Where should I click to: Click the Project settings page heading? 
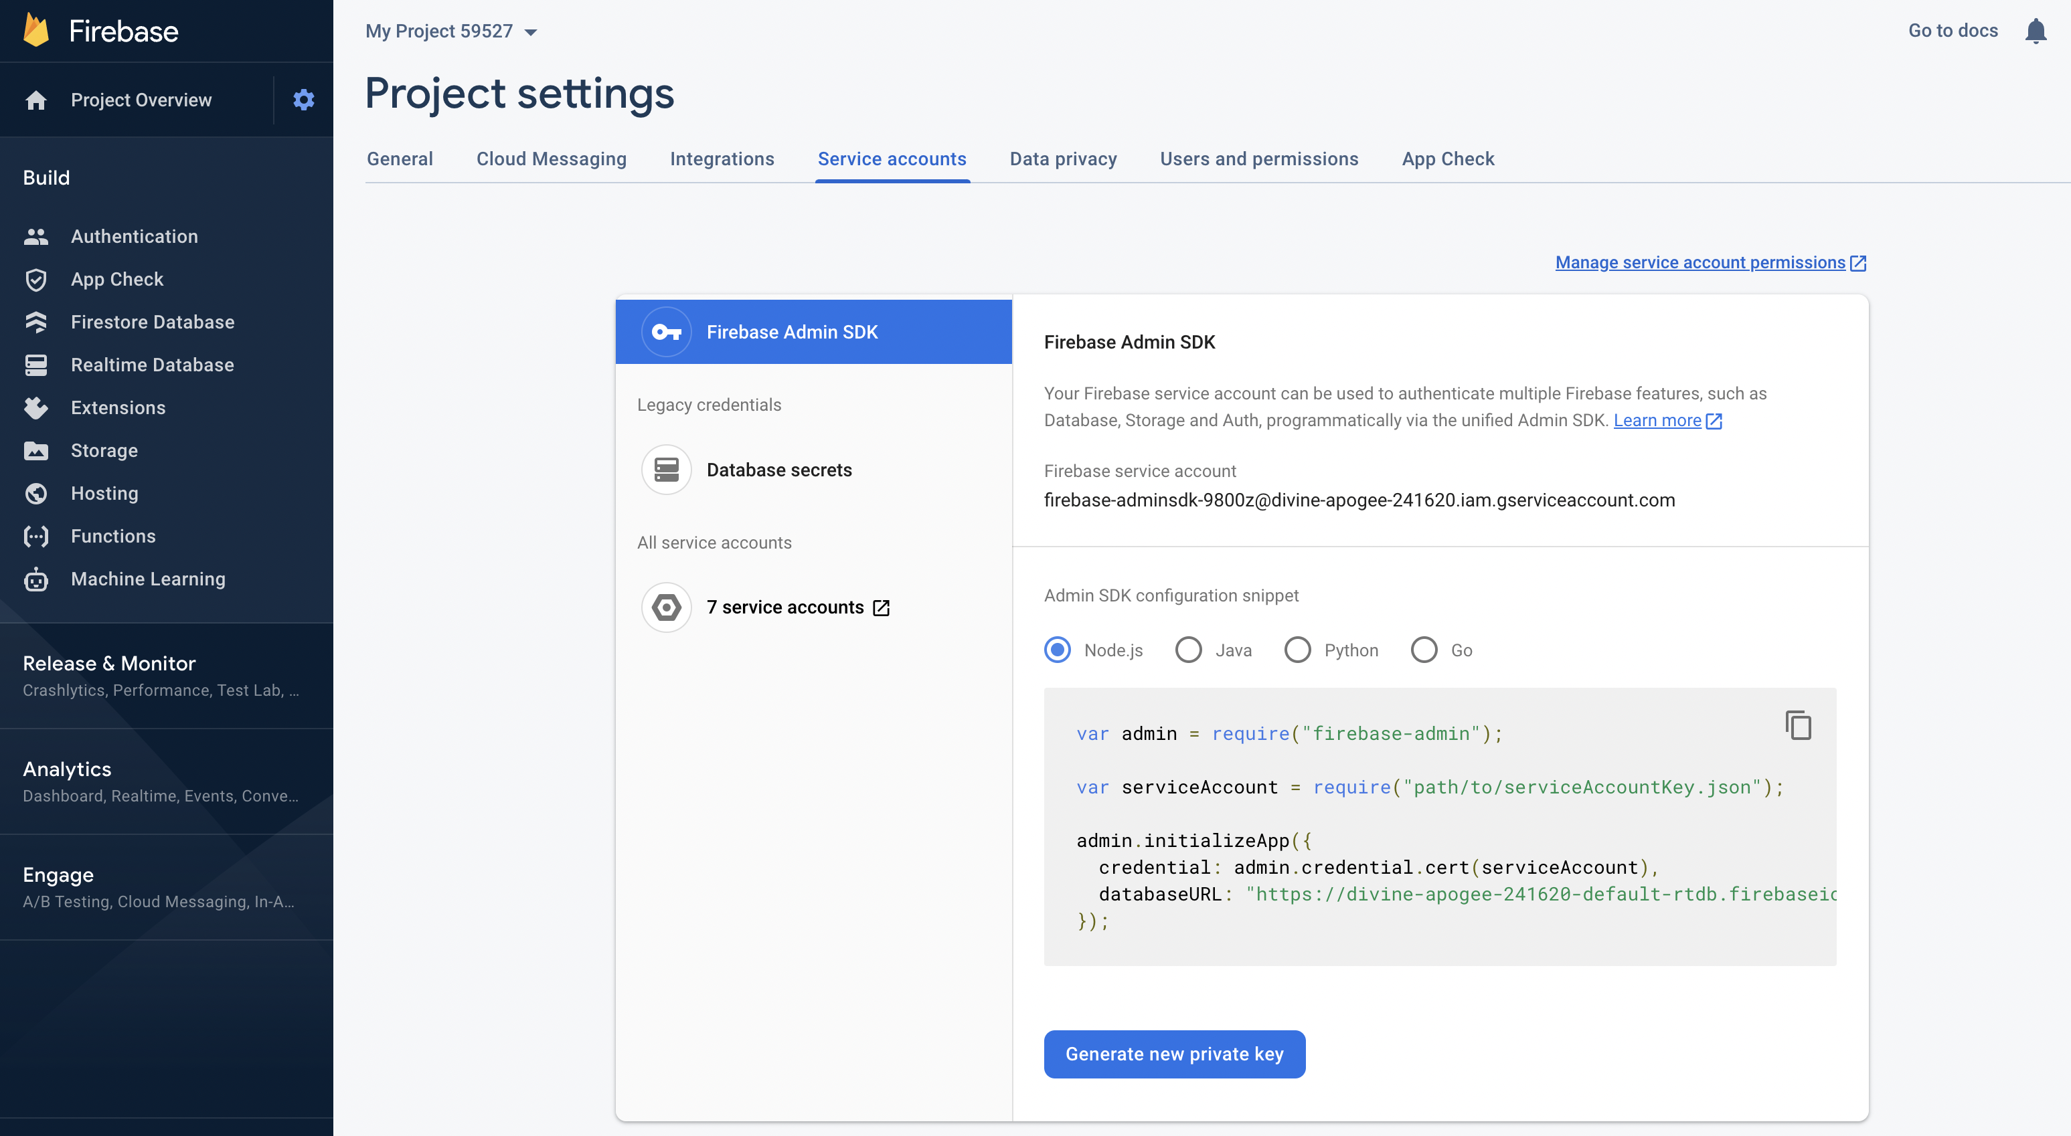pyautogui.click(x=519, y=93)
